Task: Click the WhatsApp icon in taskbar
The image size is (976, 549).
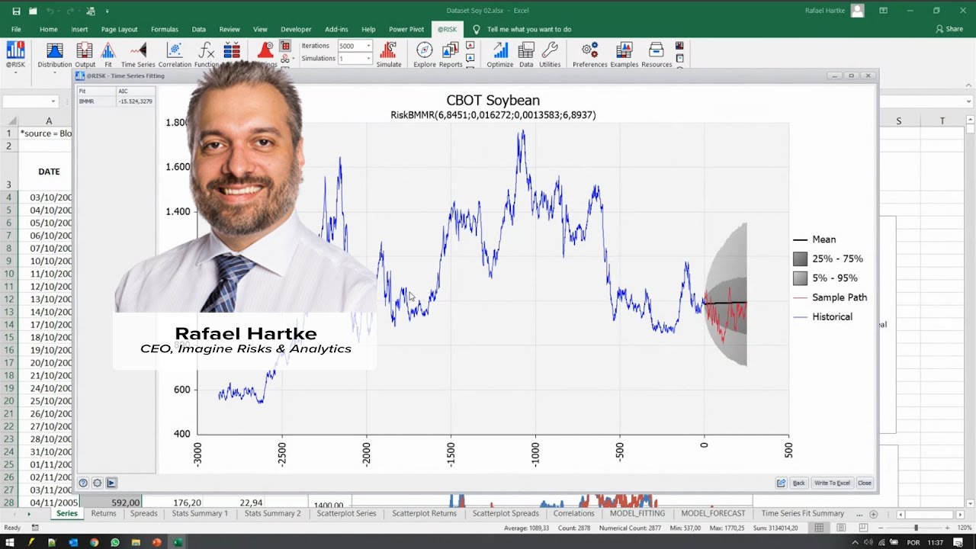Action: [x=114, y=542]
